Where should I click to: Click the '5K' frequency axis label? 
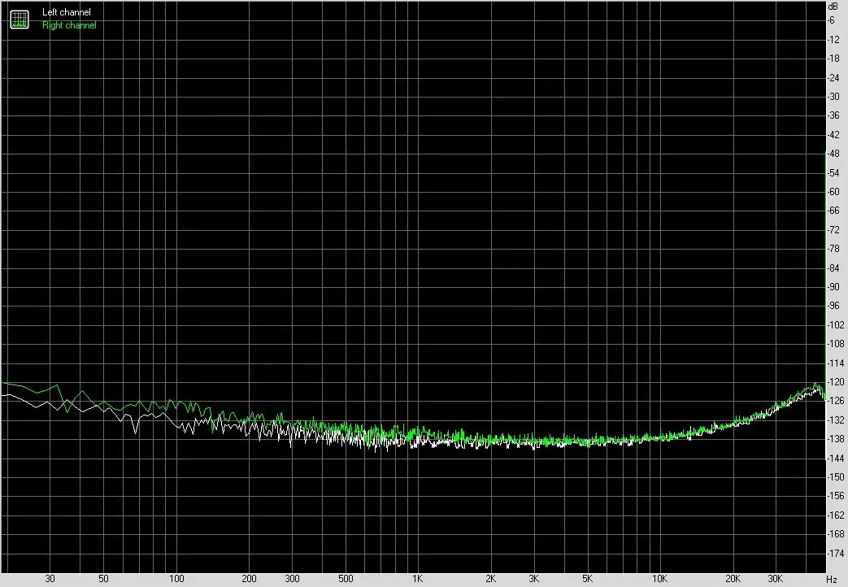[587, 579]
